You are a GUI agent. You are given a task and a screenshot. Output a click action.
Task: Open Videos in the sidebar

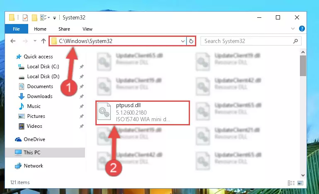pyautogui.click(x=34, y=126)
